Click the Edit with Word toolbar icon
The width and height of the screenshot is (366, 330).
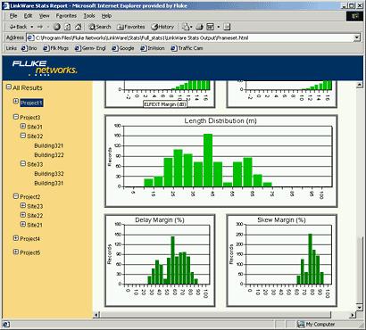211,27
